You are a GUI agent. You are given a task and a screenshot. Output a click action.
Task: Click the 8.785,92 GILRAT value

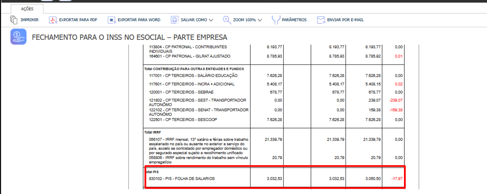pos(373,56)
